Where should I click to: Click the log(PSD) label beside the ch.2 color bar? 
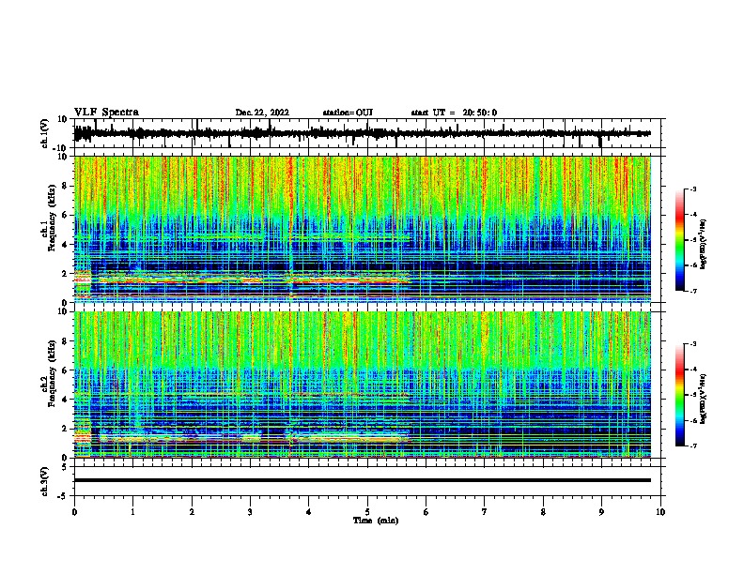703,399
